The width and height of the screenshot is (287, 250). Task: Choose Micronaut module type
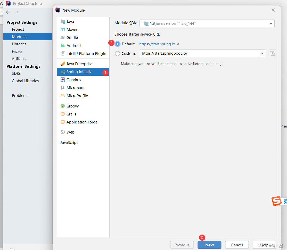click(x=83, y=88)
